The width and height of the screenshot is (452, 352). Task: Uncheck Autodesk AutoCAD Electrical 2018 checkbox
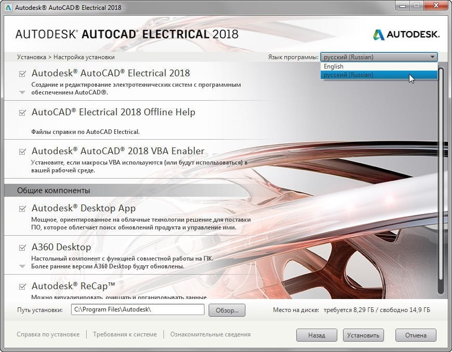pos(22,74)
